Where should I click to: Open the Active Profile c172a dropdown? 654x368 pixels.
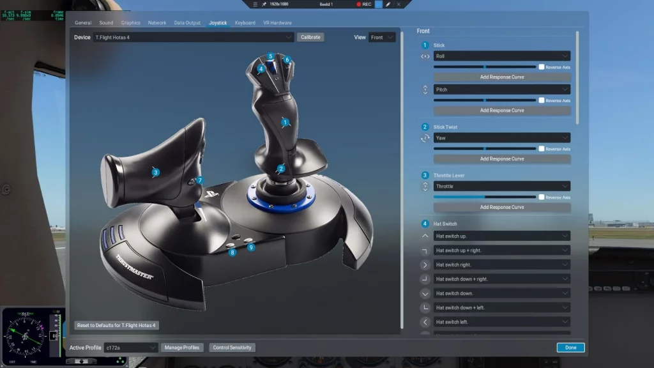tap(131, 348)
